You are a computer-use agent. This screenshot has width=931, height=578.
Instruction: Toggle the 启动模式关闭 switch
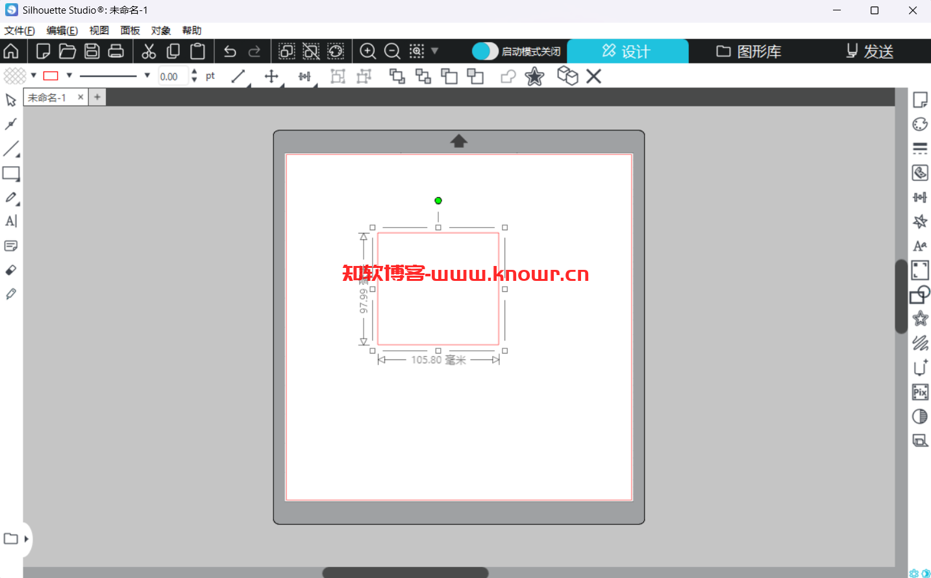(x=485, y=51)
